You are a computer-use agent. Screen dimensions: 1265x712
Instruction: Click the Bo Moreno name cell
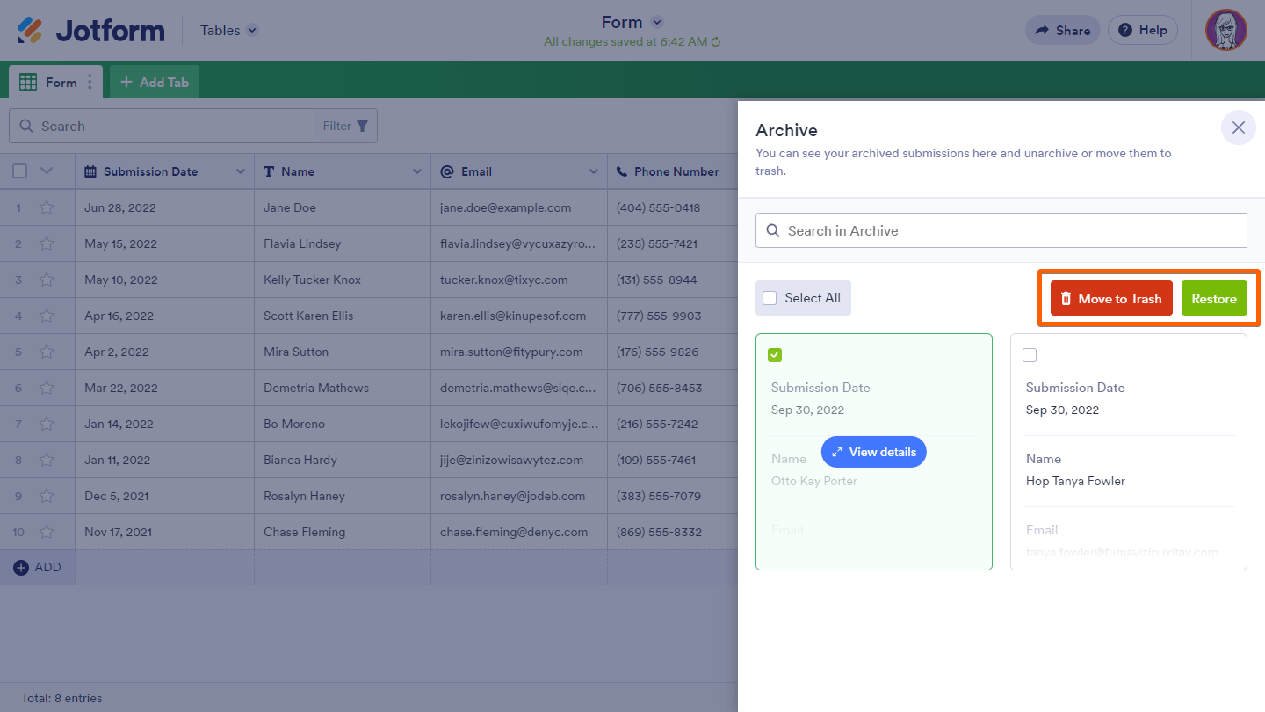[343, 424]
